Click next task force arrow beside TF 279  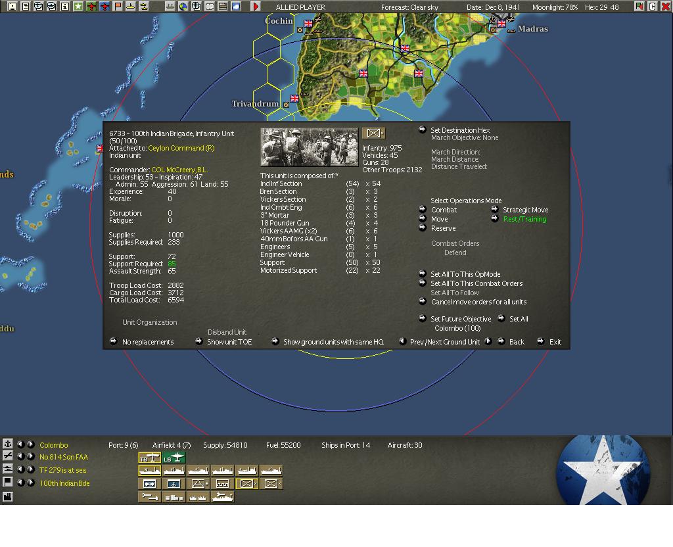coord(31,469)
